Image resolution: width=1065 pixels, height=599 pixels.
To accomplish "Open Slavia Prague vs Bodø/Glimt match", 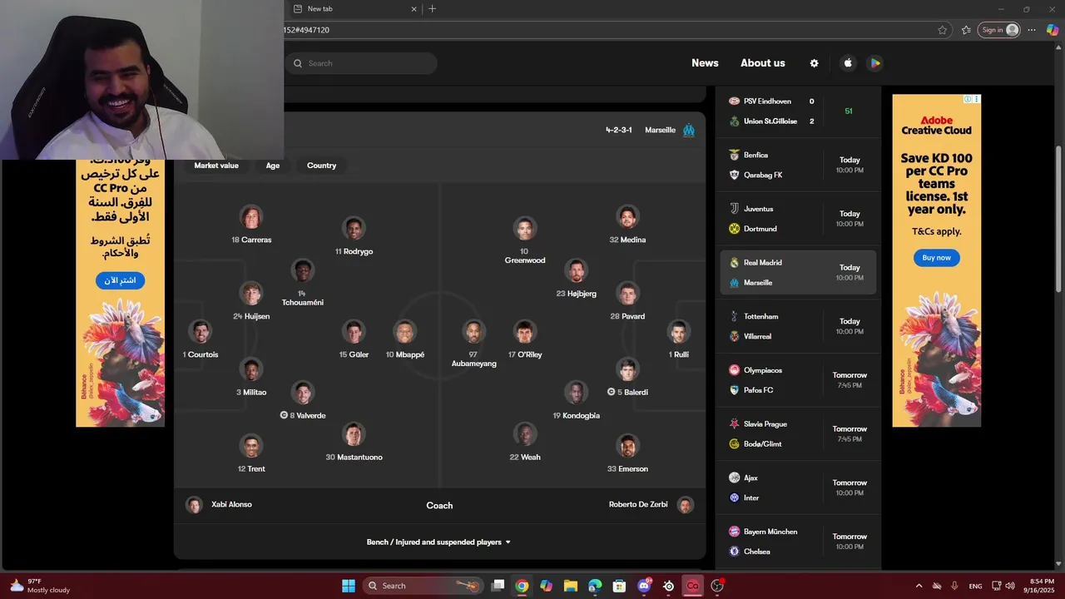I will (x=798, y=434).
